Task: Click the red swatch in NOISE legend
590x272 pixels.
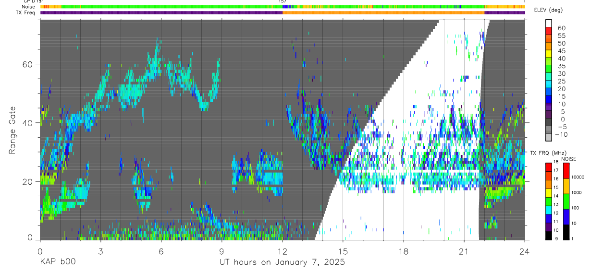Action: pos(567,171)
